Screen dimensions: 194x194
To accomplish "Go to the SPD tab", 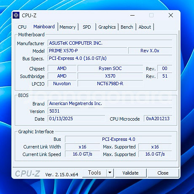I will pyautogui.click(x=87, y=27).
